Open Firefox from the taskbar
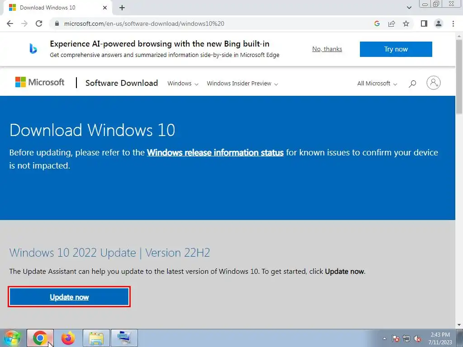Screen dimensions: 463x347 (x=68, y=338)
